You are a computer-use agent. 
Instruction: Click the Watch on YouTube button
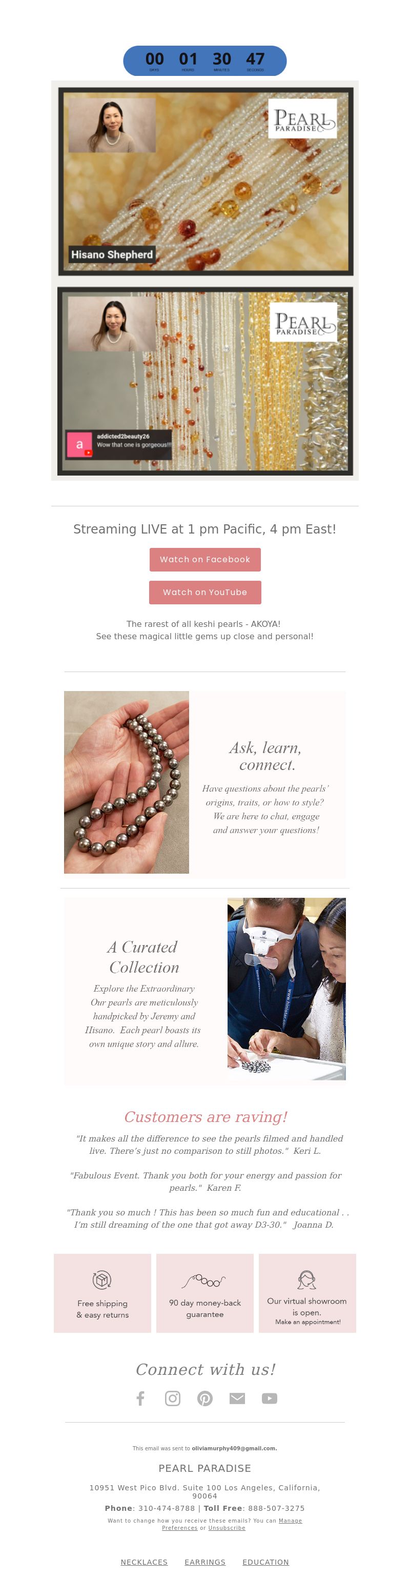click(205, 593)
